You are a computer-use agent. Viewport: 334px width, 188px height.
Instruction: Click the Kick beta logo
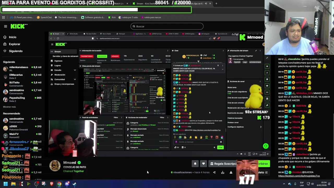coord(19,26)
